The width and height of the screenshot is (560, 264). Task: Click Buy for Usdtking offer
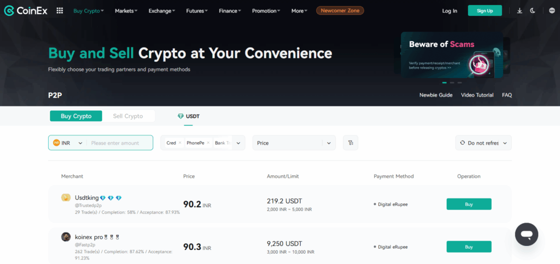tap(469, 204)
